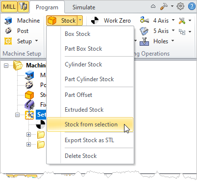
Task: Select Part Cylinder Stock menu entry
Action: [90, 79]
